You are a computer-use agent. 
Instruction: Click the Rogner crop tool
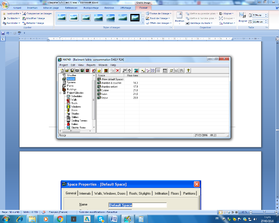click(243, 17)
